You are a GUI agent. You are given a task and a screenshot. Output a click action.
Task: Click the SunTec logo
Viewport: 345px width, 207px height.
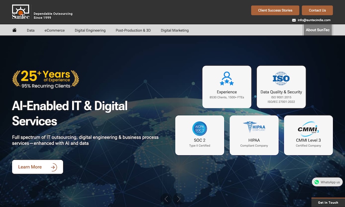(x=21, y=12)
